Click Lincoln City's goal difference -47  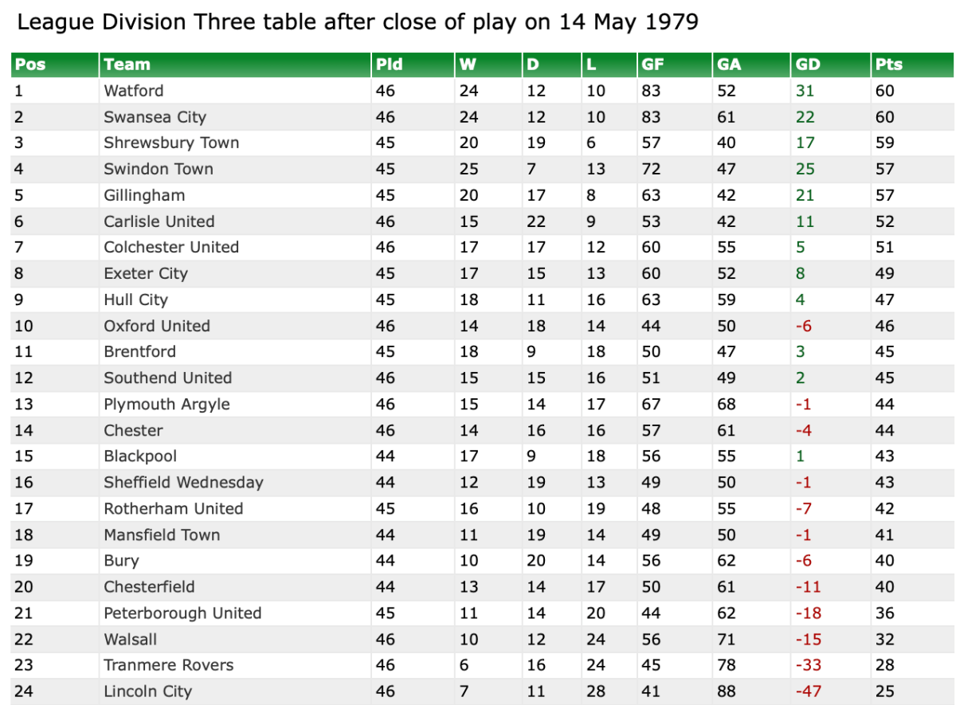(808, 691)
